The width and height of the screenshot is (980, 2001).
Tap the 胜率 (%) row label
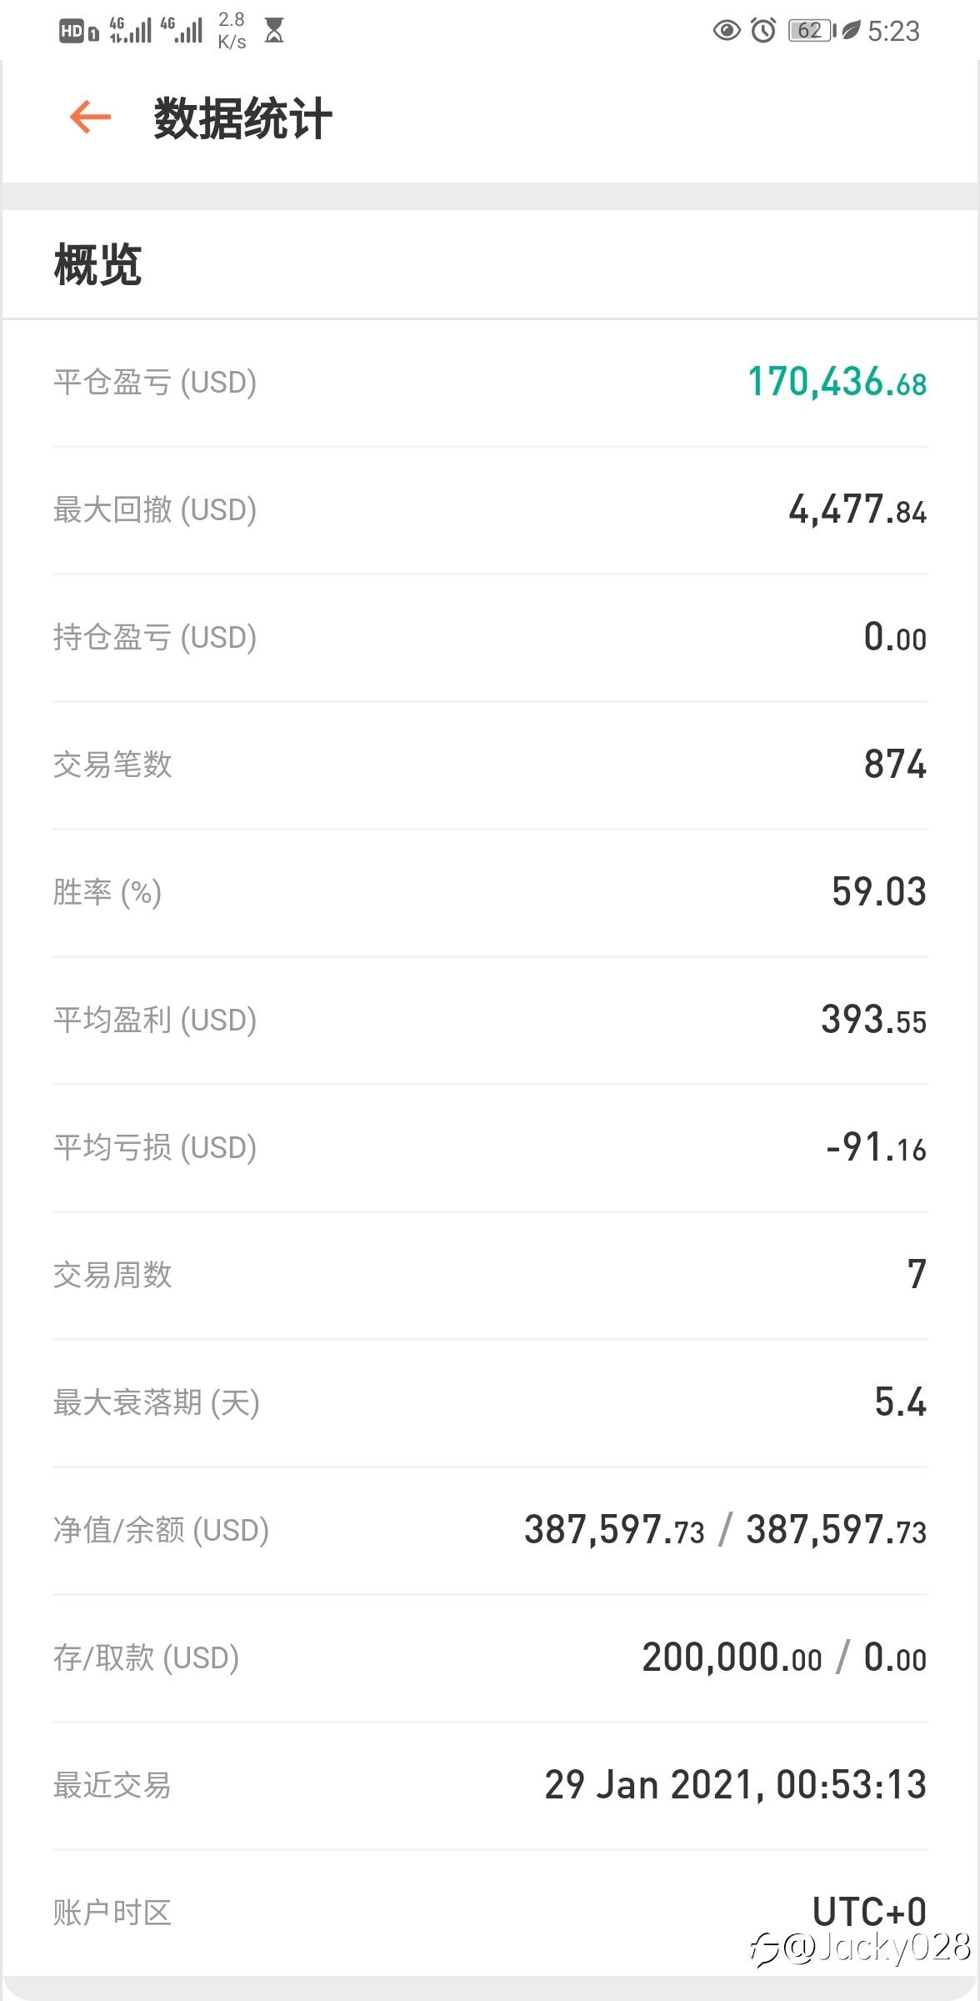coord(107,892)
